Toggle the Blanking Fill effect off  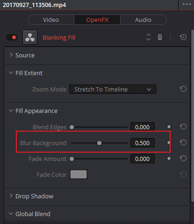[12, 37]
